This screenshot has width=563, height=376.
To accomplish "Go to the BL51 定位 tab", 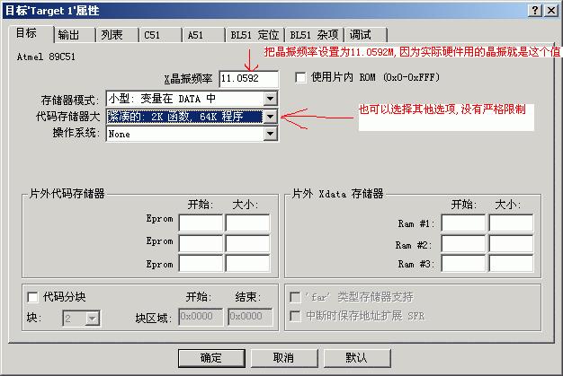I will click(x=254, y=35).
